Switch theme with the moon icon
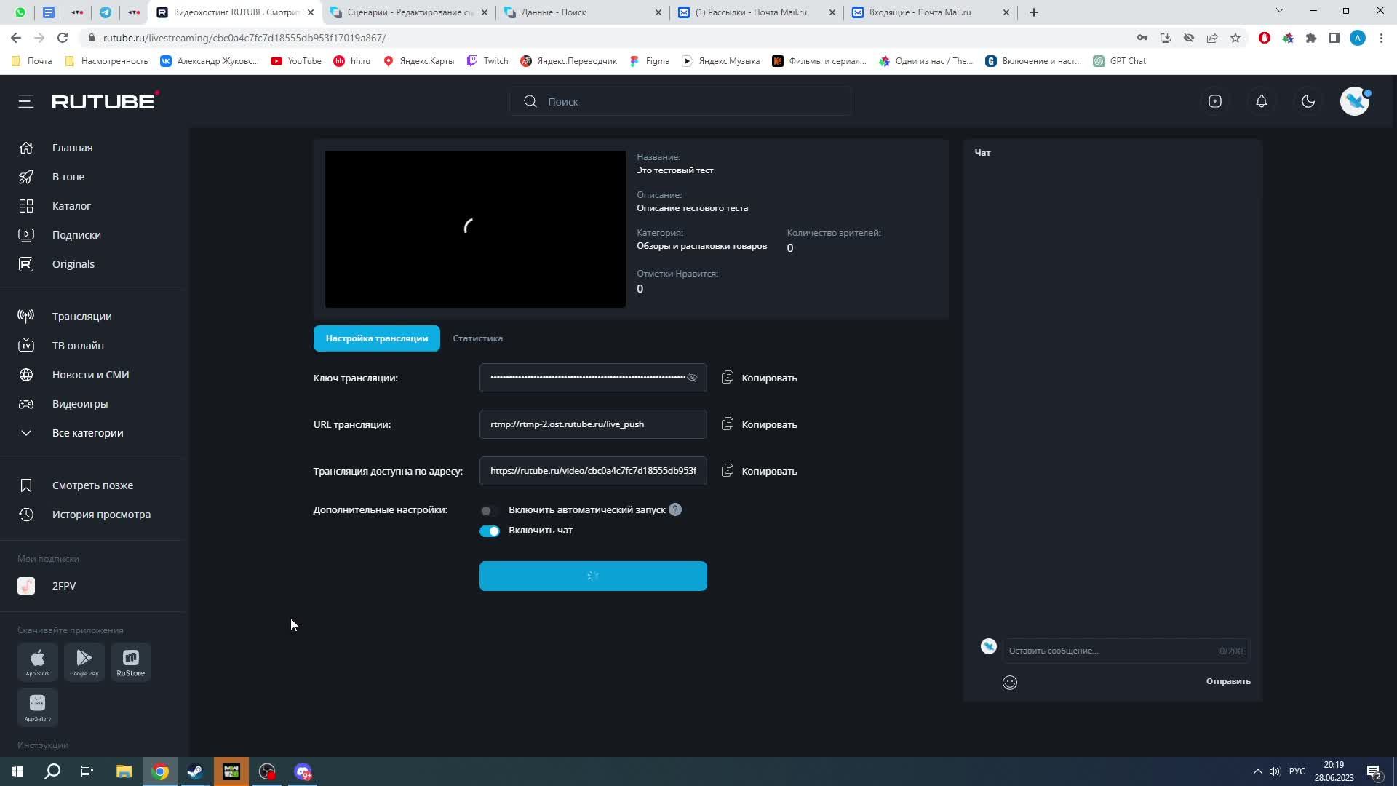 point(1308,101)
